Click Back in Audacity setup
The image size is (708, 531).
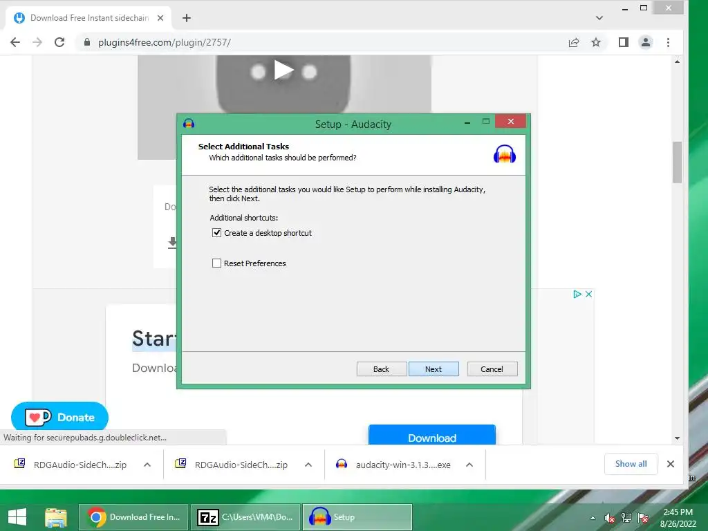click(381, 369)
